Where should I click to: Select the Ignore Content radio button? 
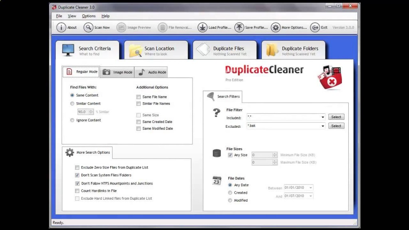click(72, 120)
